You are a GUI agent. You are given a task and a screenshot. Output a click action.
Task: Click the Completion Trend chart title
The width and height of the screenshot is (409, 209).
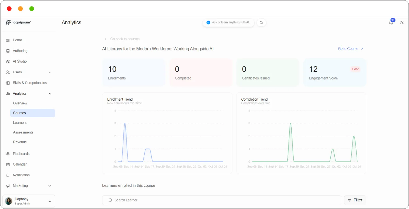click(254, 99)
